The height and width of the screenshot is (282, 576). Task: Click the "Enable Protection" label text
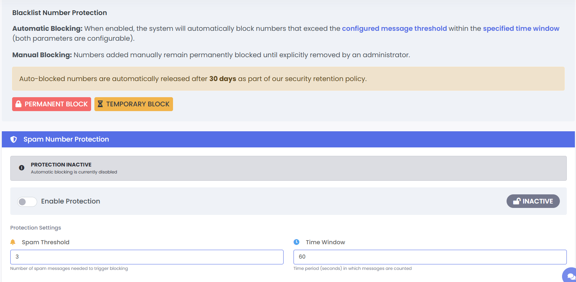tap(71, 201)
